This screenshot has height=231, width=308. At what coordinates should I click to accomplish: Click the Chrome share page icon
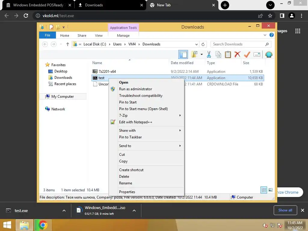pyautogui.click(x=260, y=16)
